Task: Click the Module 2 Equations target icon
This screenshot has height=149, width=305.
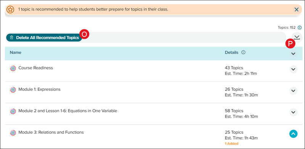Action: (13, 111)
